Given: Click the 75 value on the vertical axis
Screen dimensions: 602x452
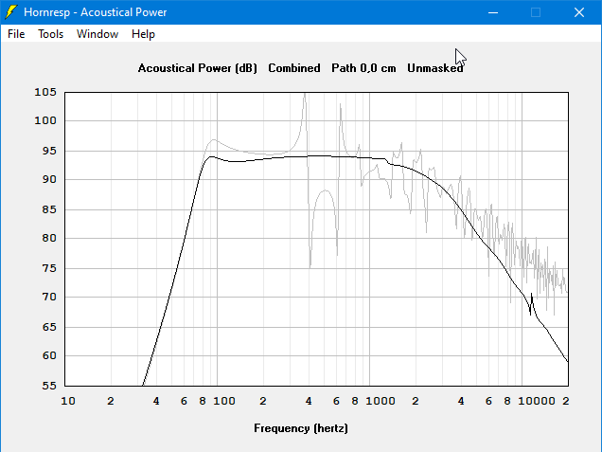Looking at the screenshot, I should pyautogui.click(x=49, y=268).
